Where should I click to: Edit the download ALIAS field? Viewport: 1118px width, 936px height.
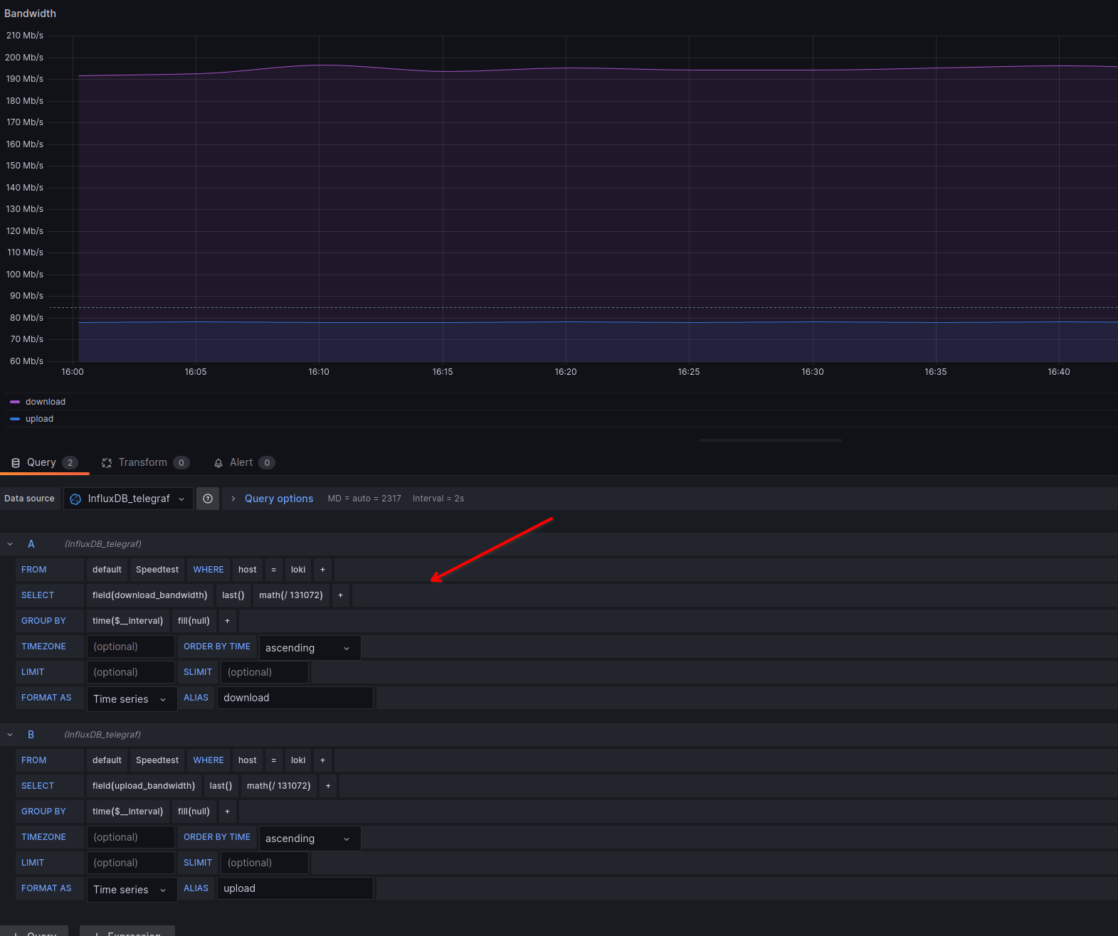tap(295, 698)
